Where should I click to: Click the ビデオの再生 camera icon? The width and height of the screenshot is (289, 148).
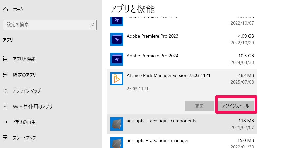click(5, 122)
